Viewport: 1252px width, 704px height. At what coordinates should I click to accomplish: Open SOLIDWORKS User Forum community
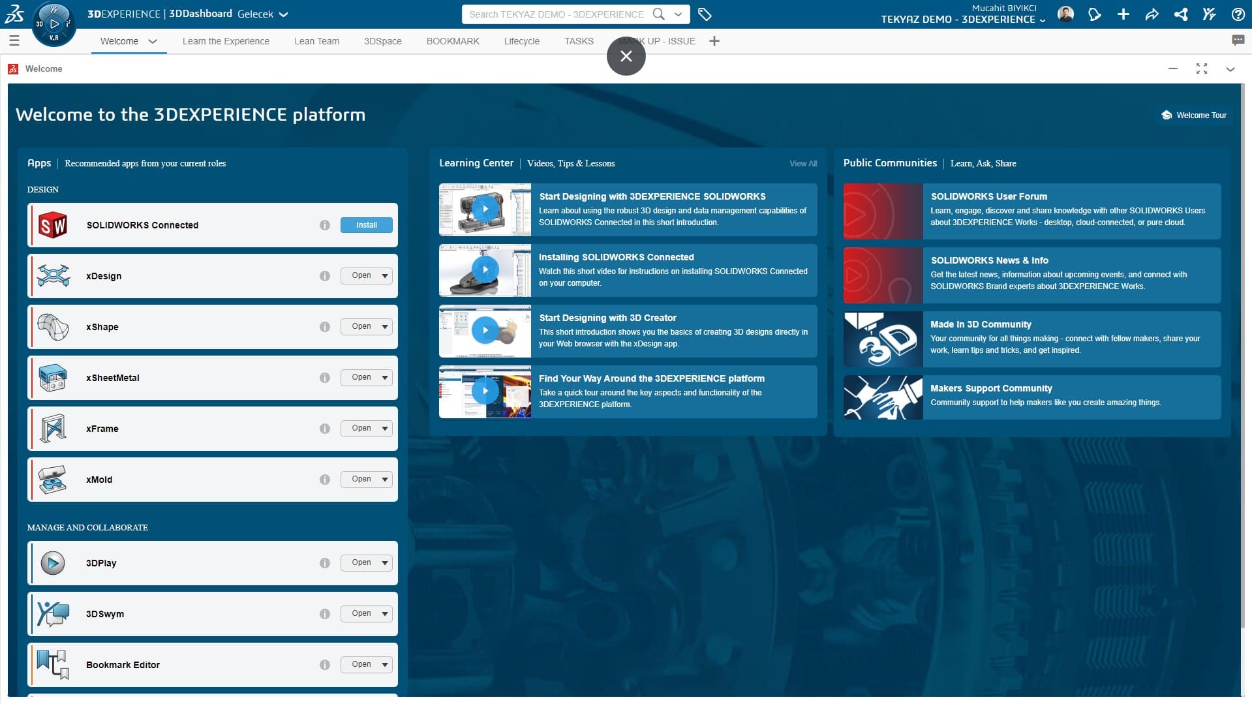coord(1032,211)
